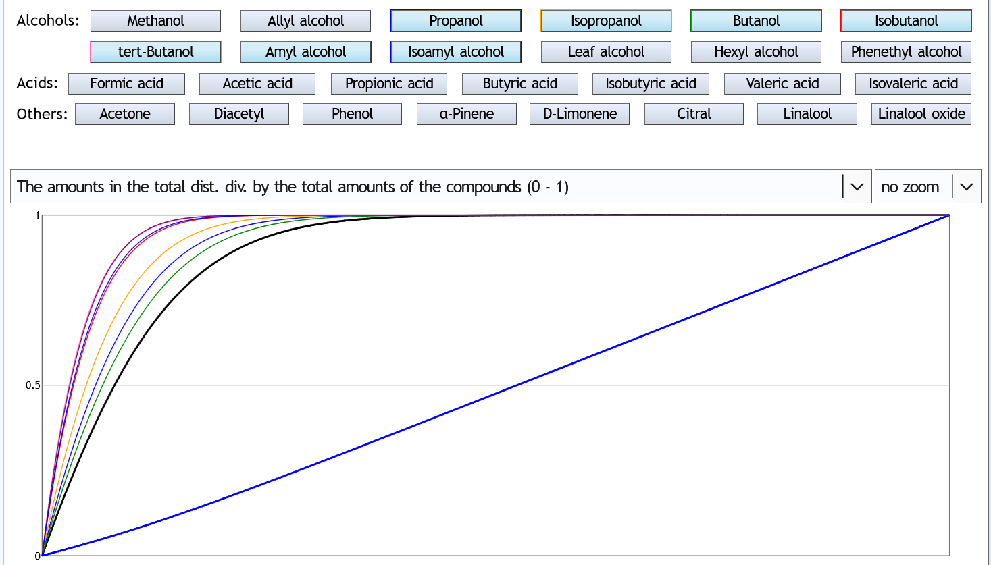Click the Diacetyl button
Screen dimensions: 991x565
pyautogui.click(x=239, y=114)
